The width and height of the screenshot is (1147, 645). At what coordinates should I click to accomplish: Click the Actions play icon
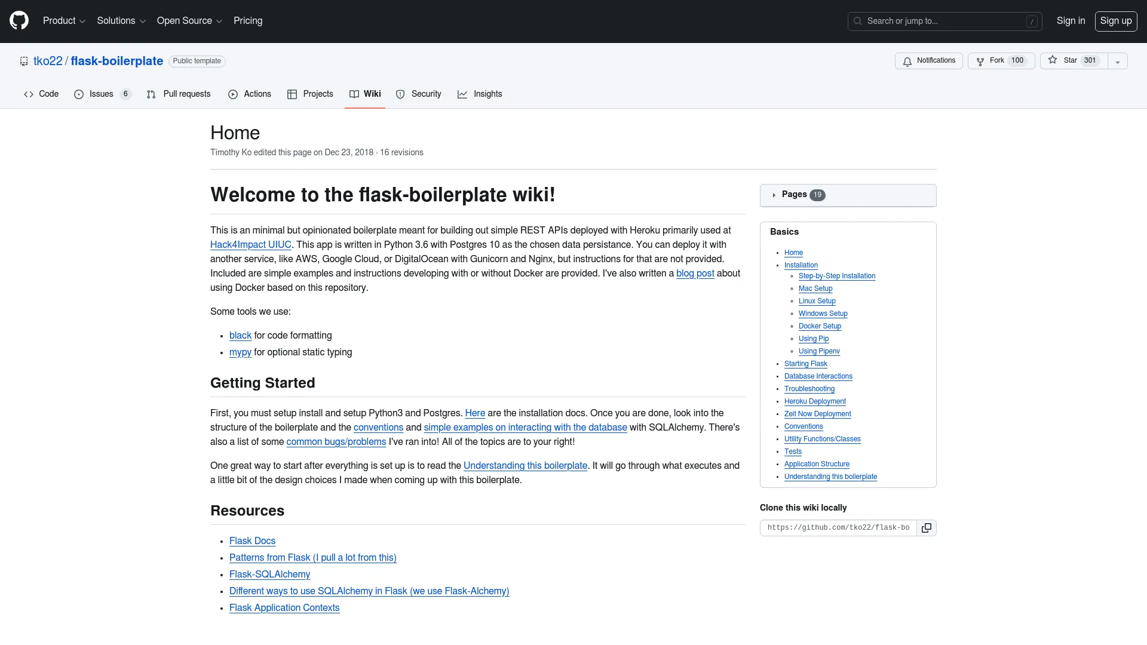coord(233,94)
